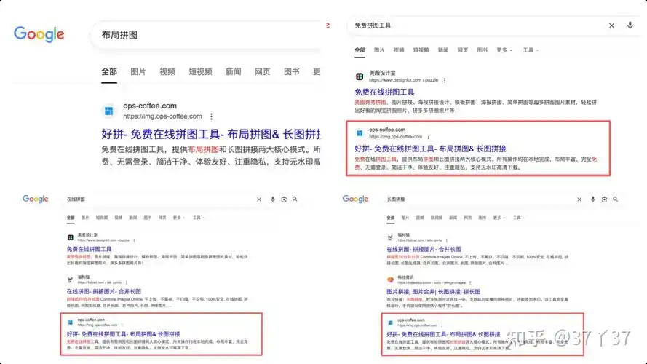Expand the 工具 dropdown under the 免费拼图工具 search
647x364 pixels.
[531, 50]
